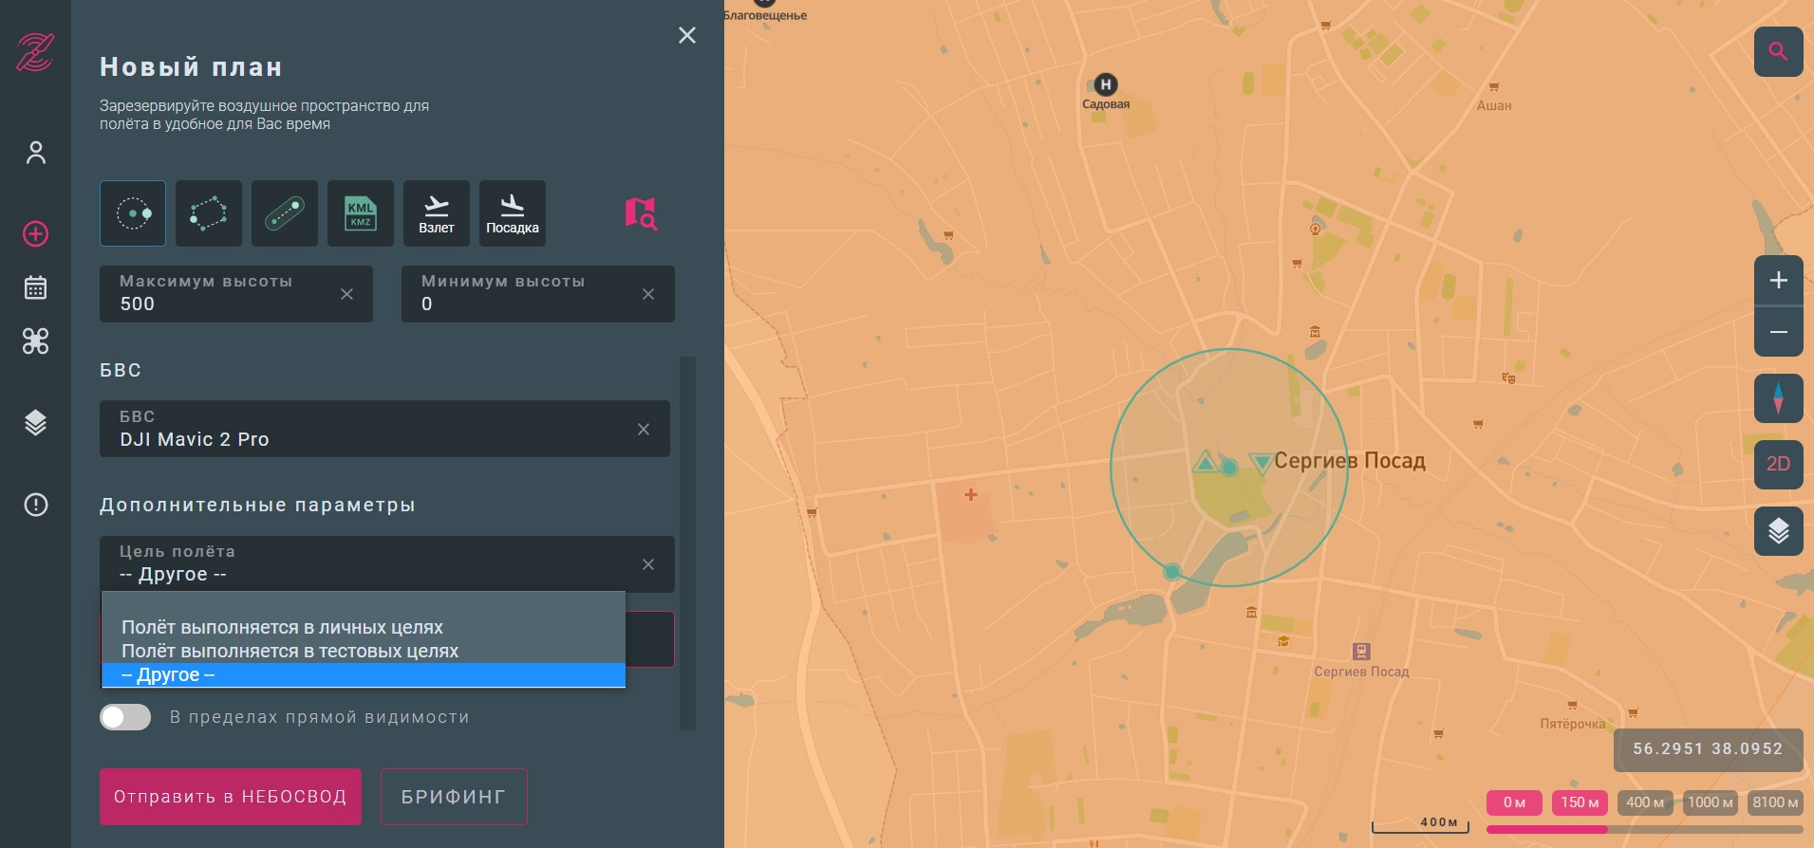
Task: Select the route corridor drawing tool
Action: (285, 213)
